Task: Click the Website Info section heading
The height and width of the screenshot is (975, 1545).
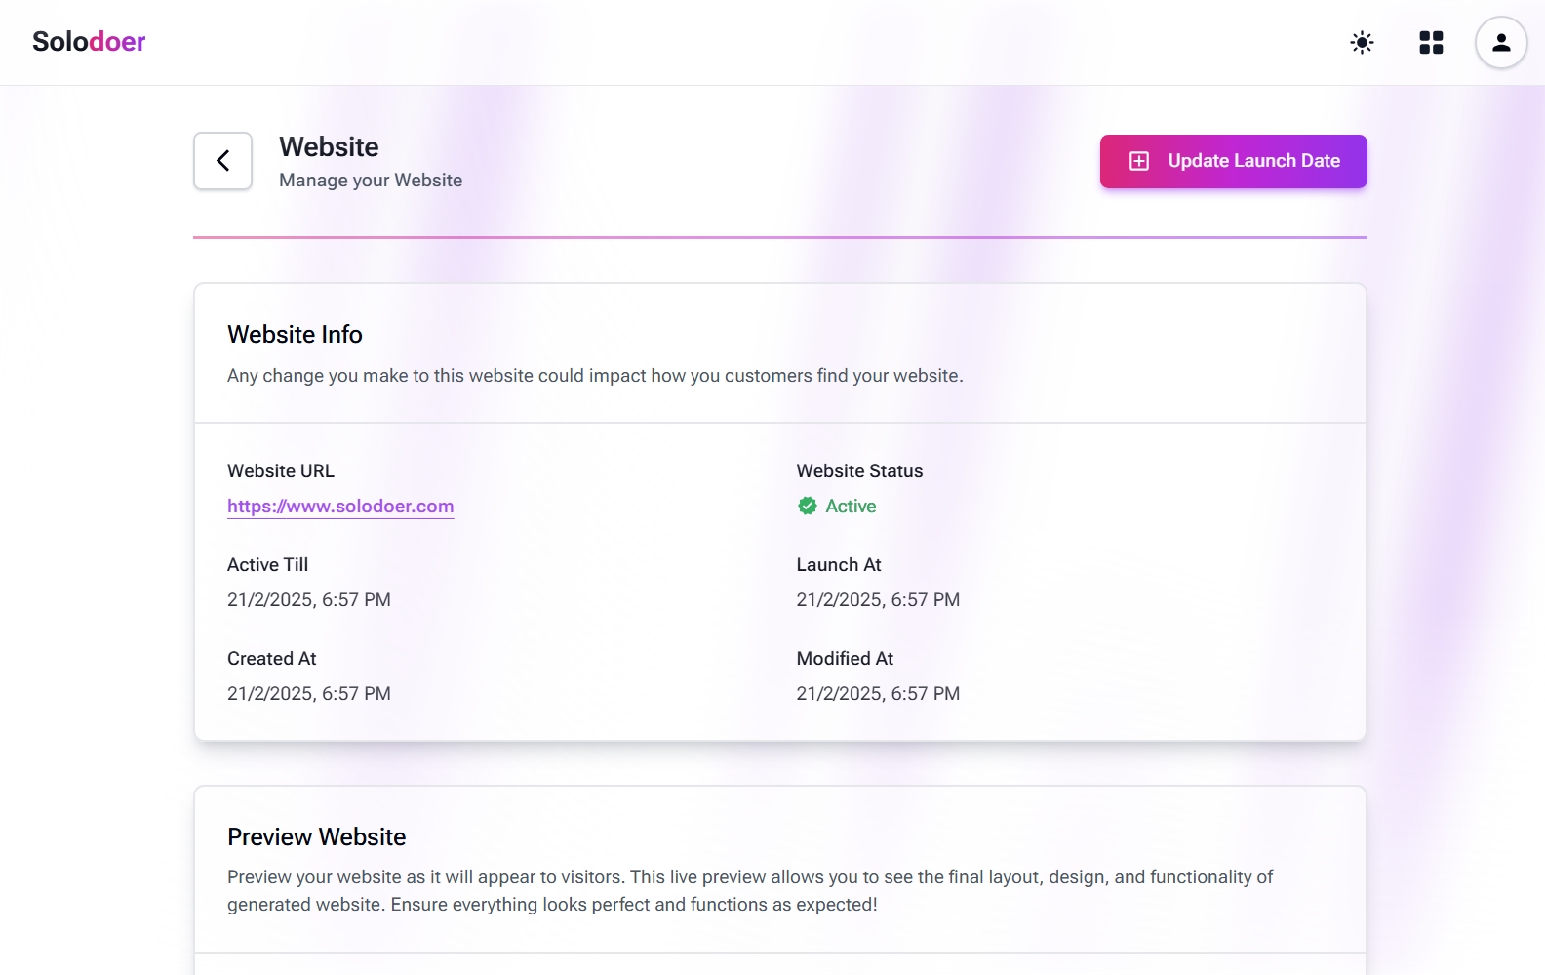Action: 295,334
